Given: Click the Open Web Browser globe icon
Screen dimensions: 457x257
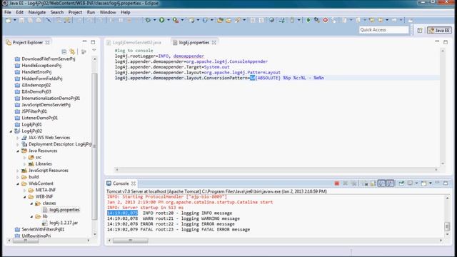Looking at the screenshot, I should tap(271, 20).
